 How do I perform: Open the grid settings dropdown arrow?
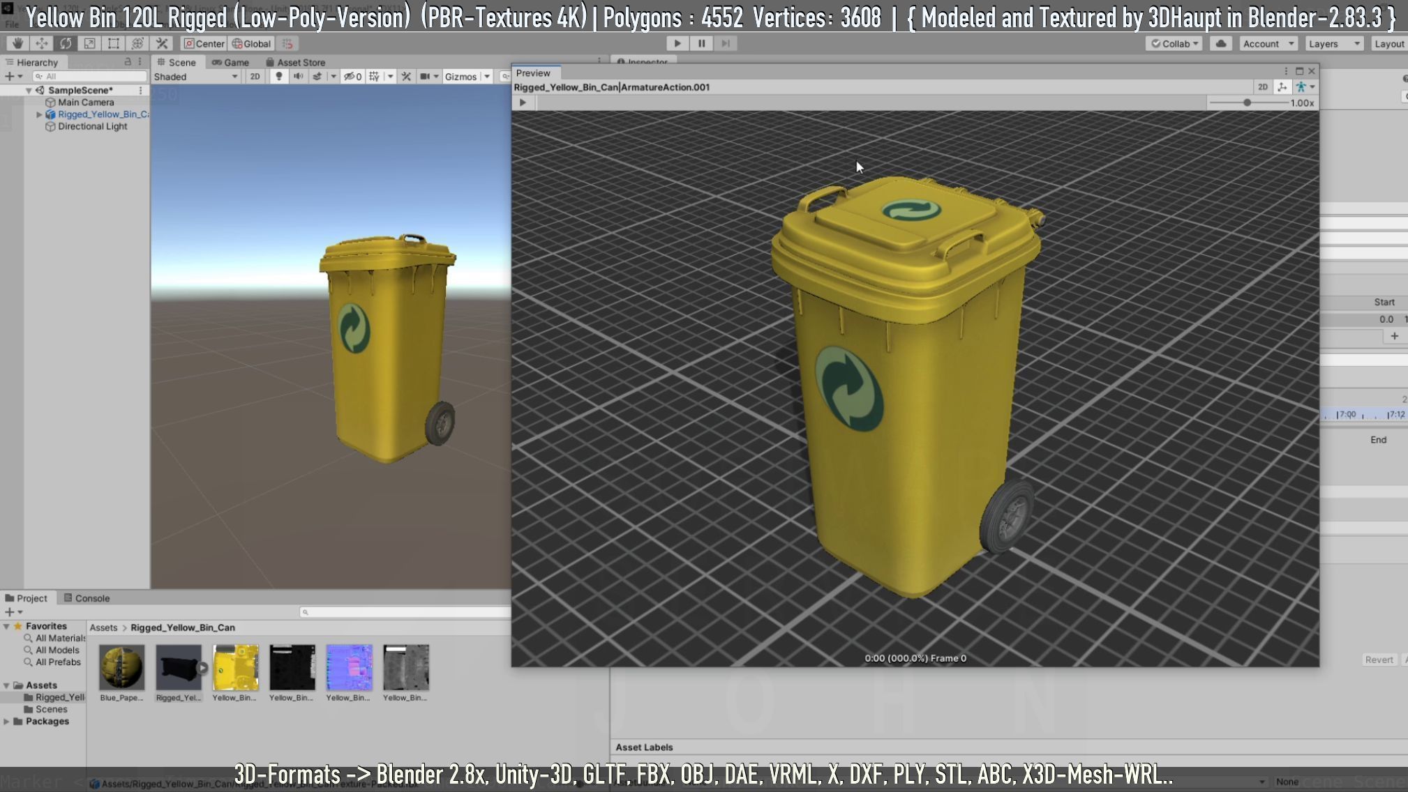[x=390, y=77]
